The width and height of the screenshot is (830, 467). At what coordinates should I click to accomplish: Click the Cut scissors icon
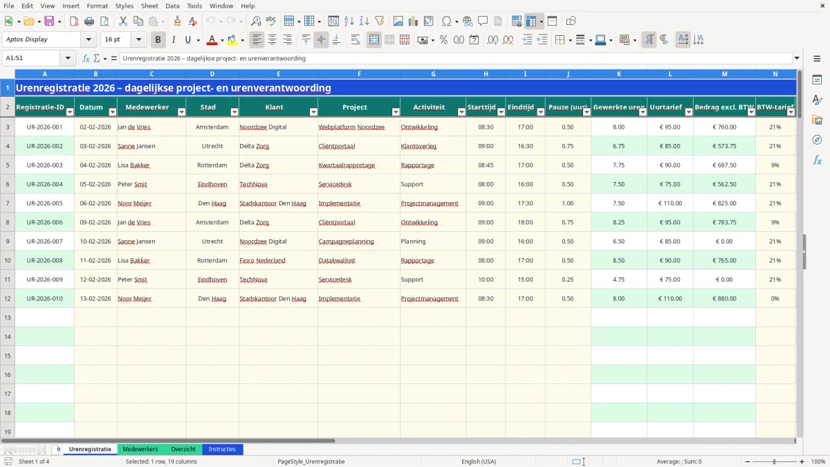(122, 21)
